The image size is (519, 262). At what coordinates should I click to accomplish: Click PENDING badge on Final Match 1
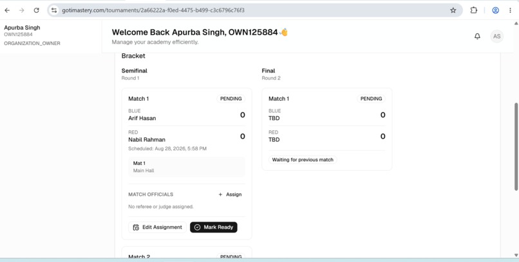point(371,99)
